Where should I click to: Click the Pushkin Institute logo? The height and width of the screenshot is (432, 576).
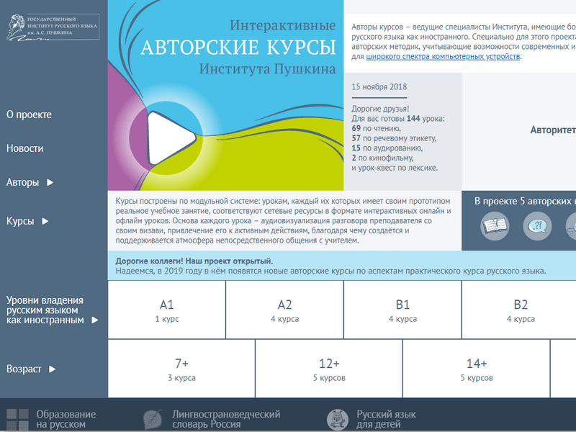(x=53, y=27)
